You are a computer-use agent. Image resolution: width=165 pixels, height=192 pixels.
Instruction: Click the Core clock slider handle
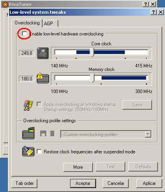pyautogui.click(x=92, y=52)
